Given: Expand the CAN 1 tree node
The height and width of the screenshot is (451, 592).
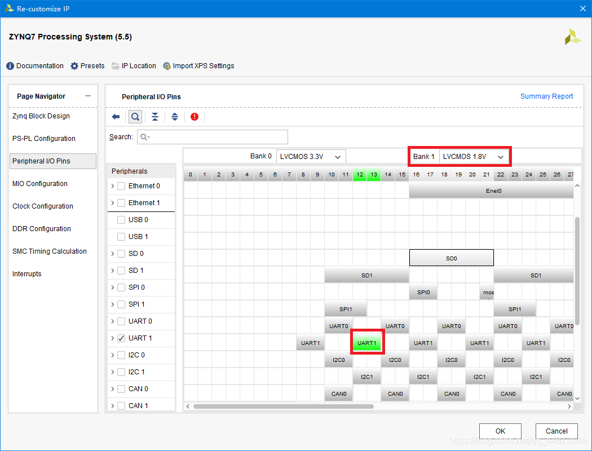Looking at the screenshot, I should tap(113, 406).
